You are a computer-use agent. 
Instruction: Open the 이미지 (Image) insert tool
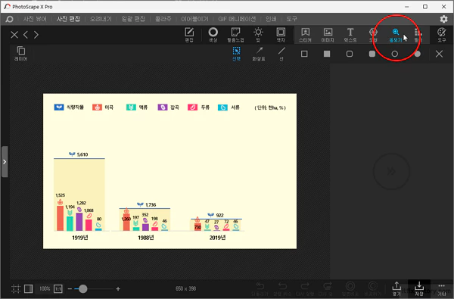[x=328, y=35]
